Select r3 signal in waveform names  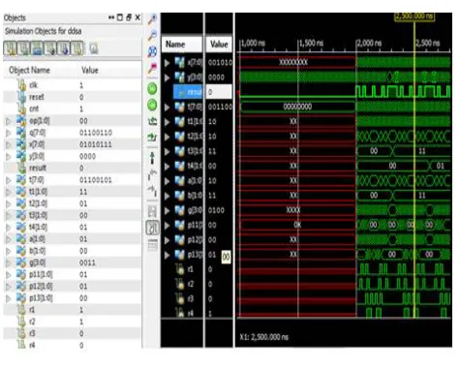click(191, 299)
